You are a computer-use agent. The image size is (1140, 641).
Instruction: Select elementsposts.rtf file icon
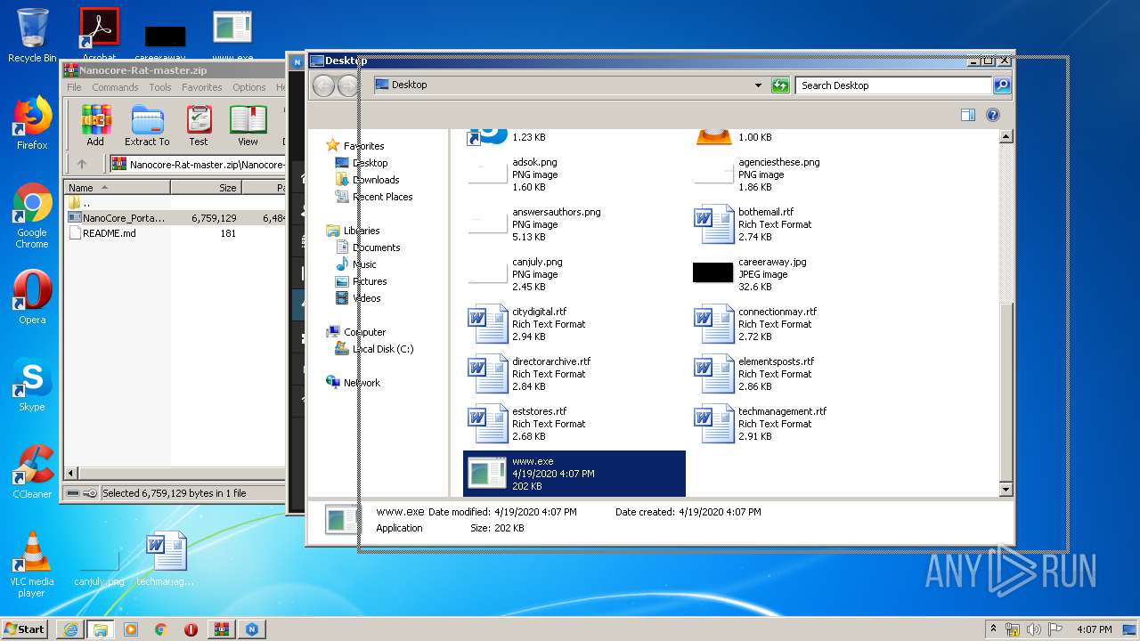tap(713, 374)
